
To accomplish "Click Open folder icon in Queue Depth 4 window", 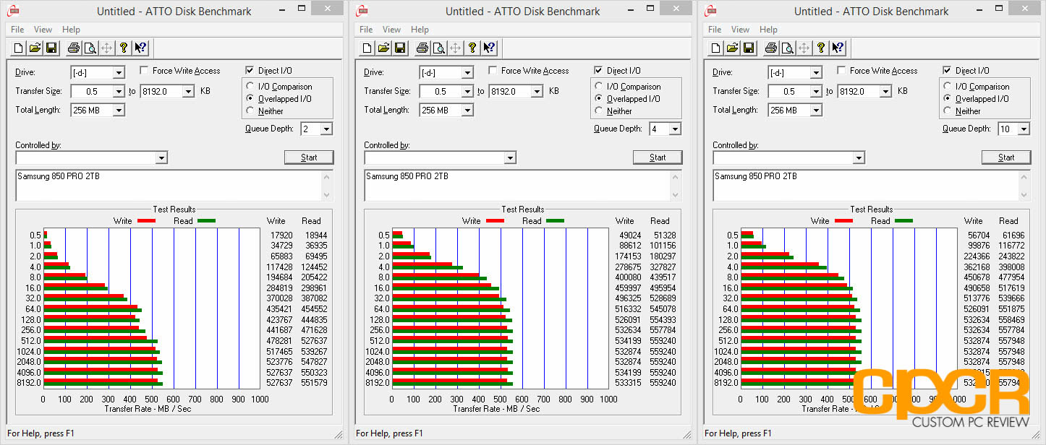I will pos(384,48).
